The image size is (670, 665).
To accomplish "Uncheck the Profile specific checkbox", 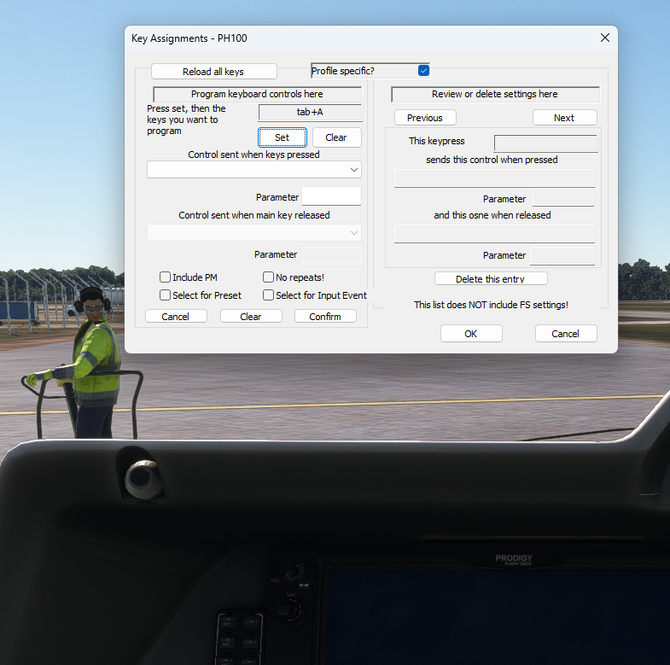I will coord(423,71).
